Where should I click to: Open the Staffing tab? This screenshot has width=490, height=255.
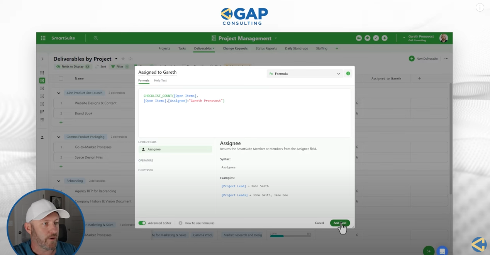pos(322,48)
